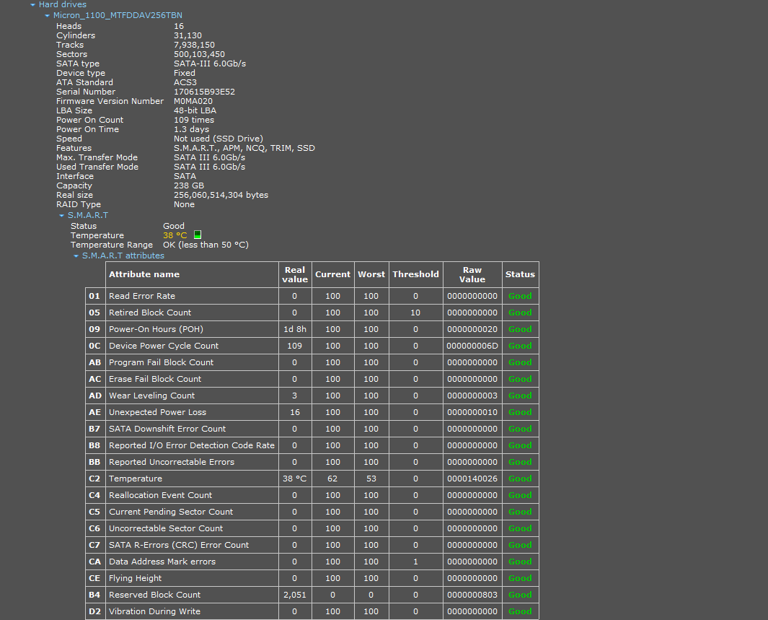The width and height of the screenshot is (768, 620).
Task: Click the Raw Value column header
Action: 472,274
